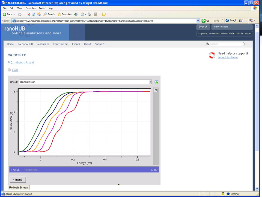Click the '1 result' text
262x197 pixels.
tap(15, 170)
